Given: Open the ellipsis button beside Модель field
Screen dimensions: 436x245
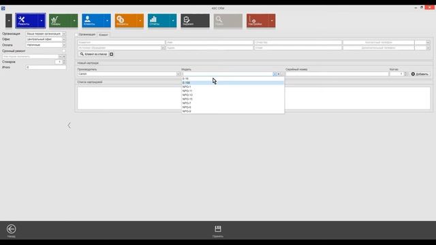Looking at the screenshot, I should coord(283,74).
